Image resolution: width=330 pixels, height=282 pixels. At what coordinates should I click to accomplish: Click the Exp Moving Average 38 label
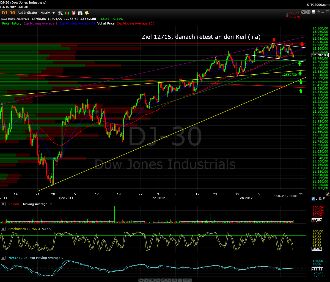[x=77, y=24]
